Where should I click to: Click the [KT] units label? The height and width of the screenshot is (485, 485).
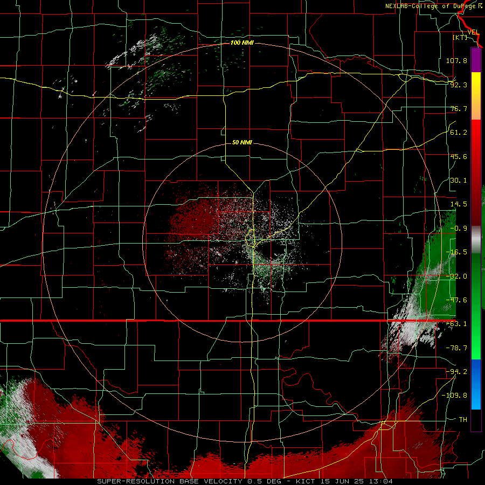(x=460, y=37)
